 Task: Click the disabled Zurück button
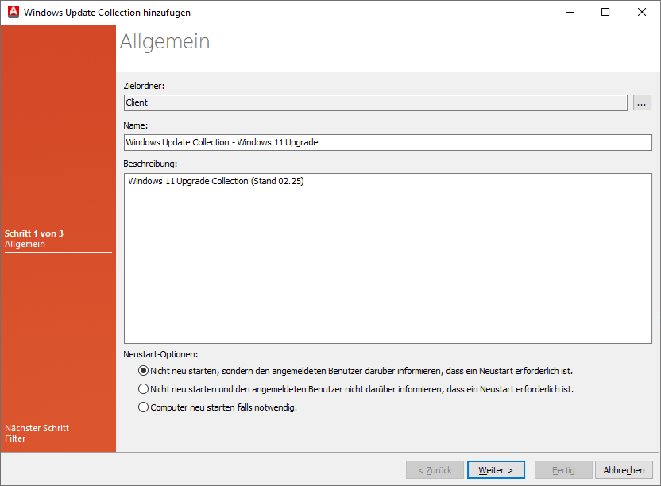coord(435,469)
